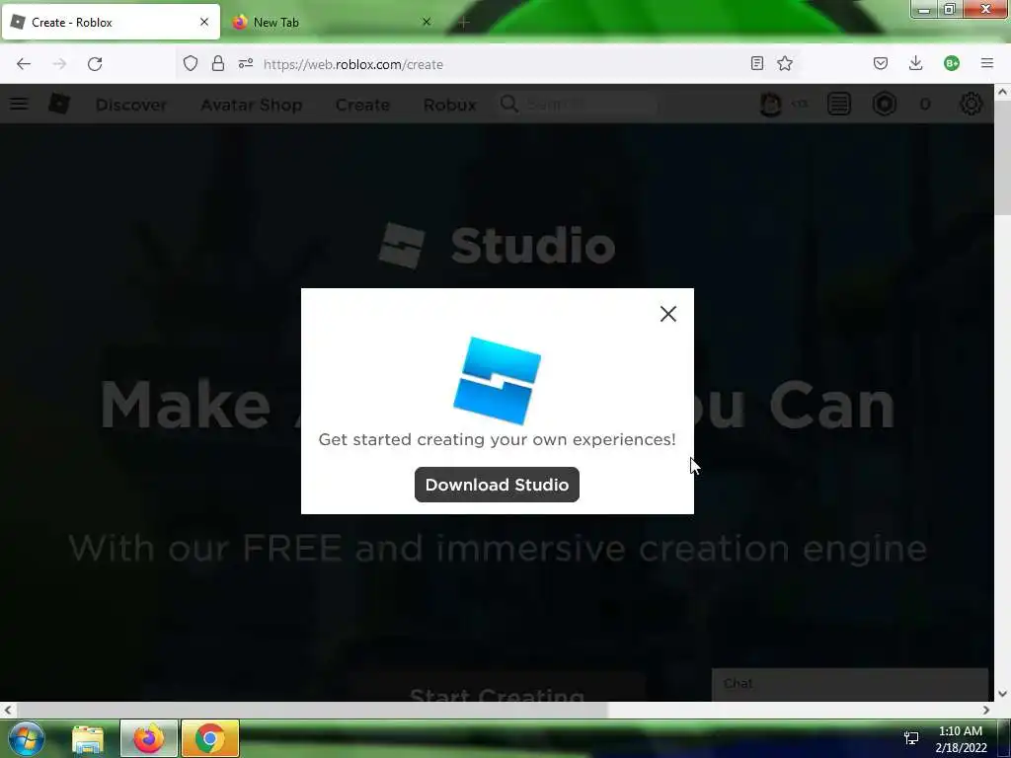1011x758 pixels.
Task: Switch to the New Tab tab
Action: (x=332, y=22)
